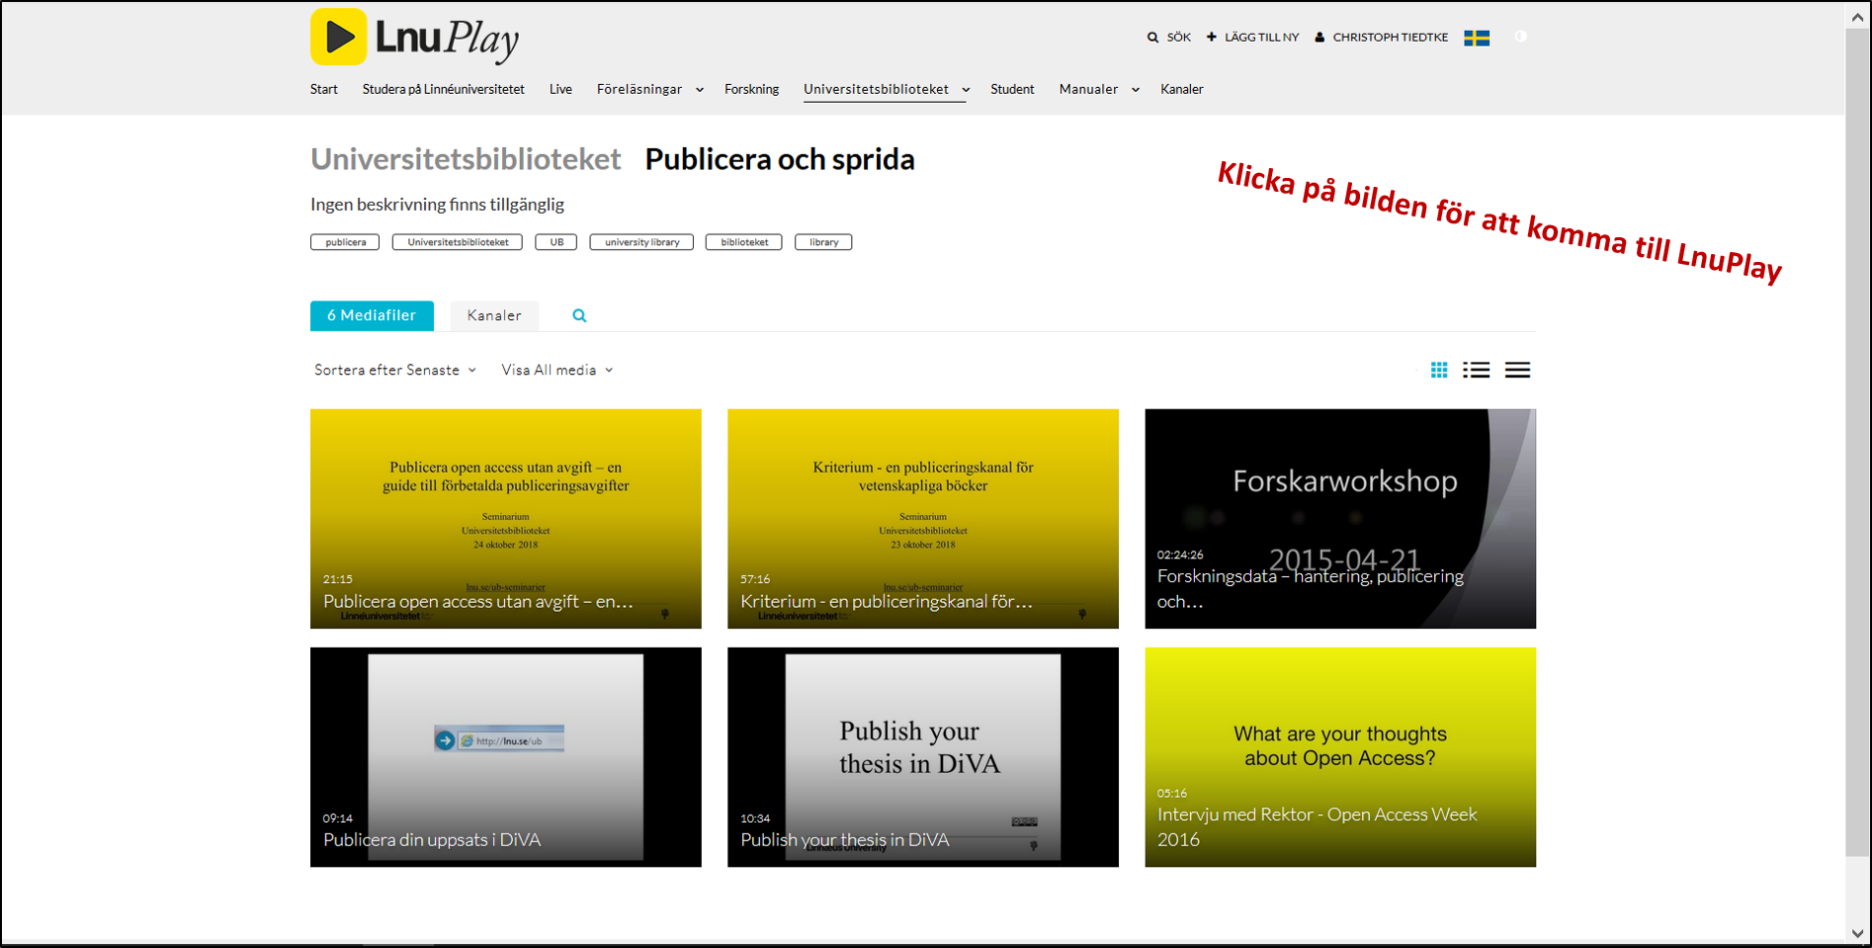
Task: Switch to collapsed list view
Action: (1517, 370)
